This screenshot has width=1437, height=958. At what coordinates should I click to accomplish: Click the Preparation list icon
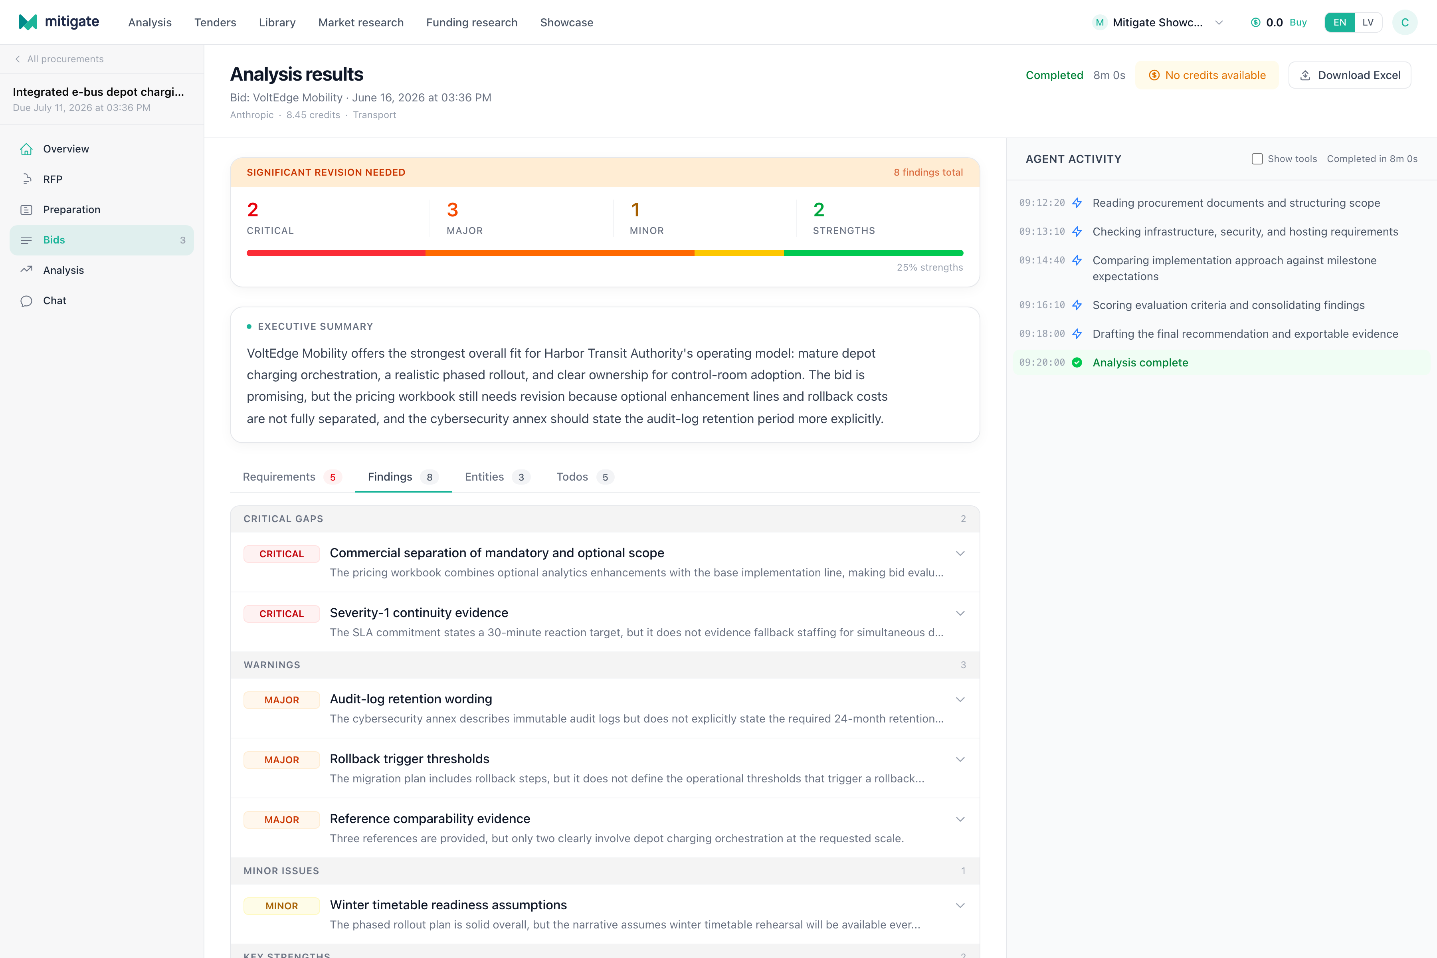(x=26, y=210)
